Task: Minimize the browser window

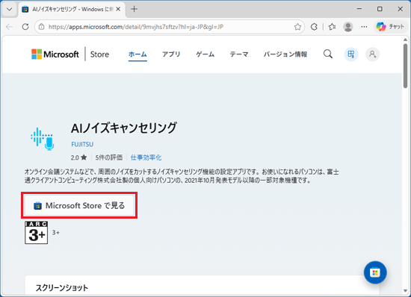Action: pos(359,9)
